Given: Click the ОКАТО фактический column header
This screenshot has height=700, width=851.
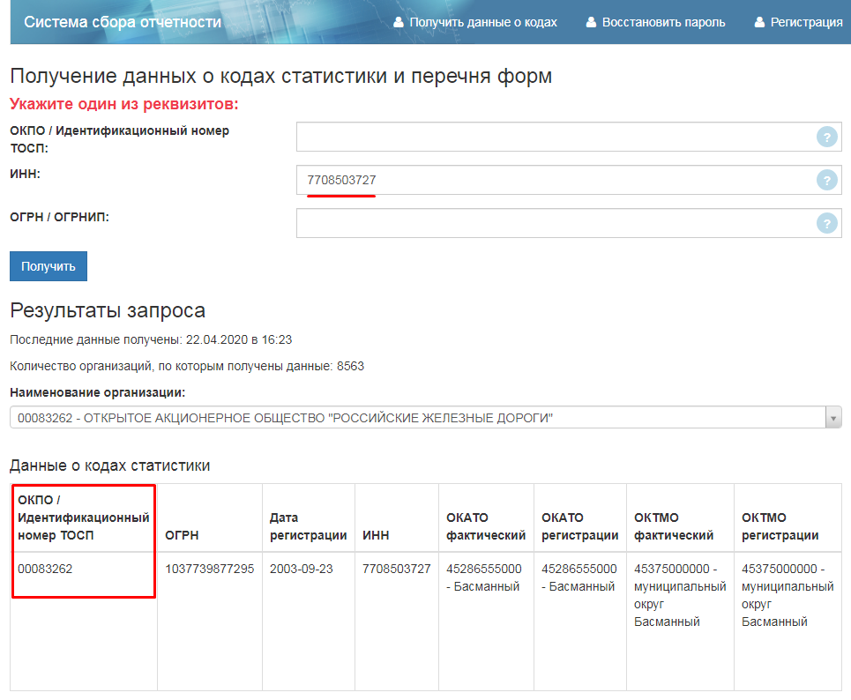Looking at the screenshot, I should point(486,526).
